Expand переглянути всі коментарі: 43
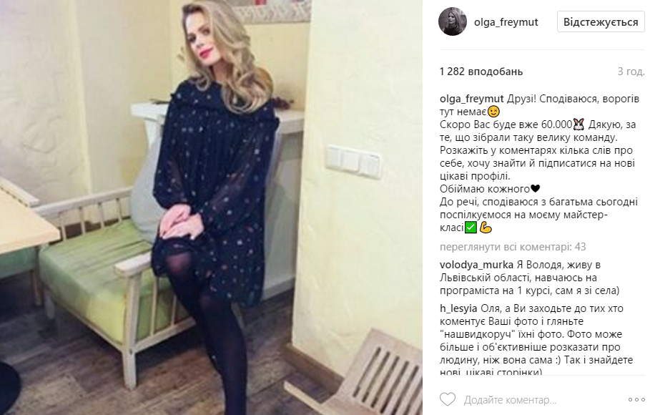The height and width of the screenshot is (415, 650). [513, 247]
